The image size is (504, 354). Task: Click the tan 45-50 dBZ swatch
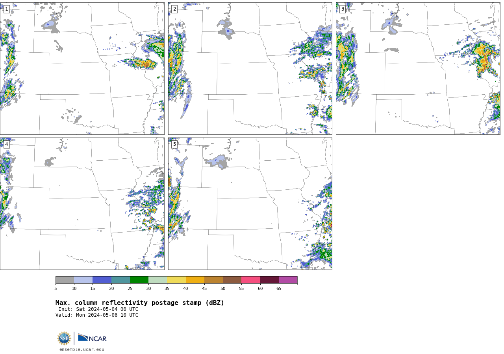213,280
